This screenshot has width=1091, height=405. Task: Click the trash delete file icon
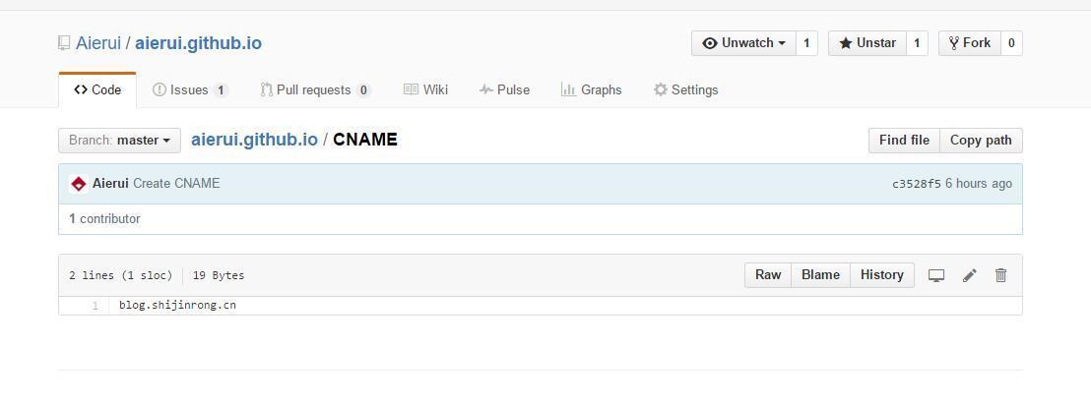(x=1000, y=275)
